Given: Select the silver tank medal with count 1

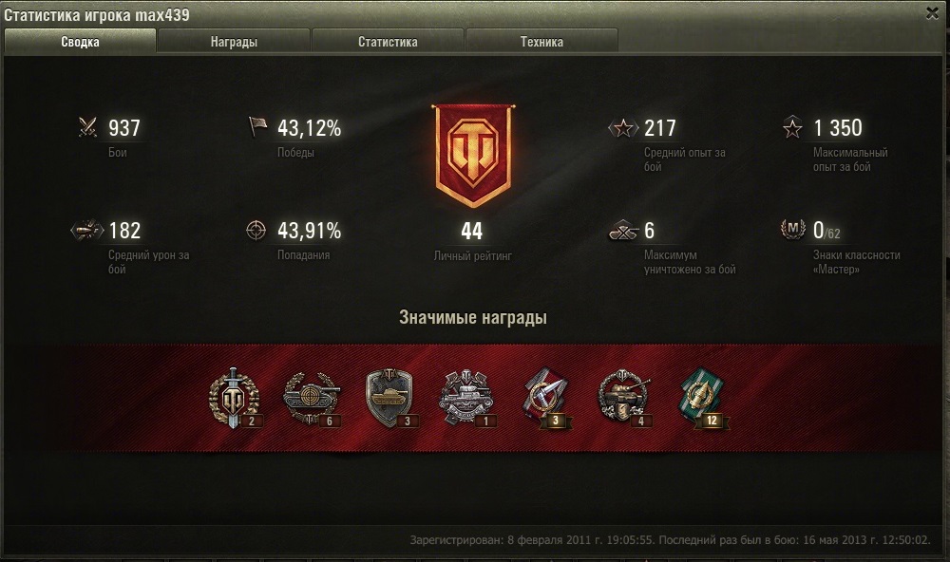Looking at the screenshot, I should [x=467, y=398].
